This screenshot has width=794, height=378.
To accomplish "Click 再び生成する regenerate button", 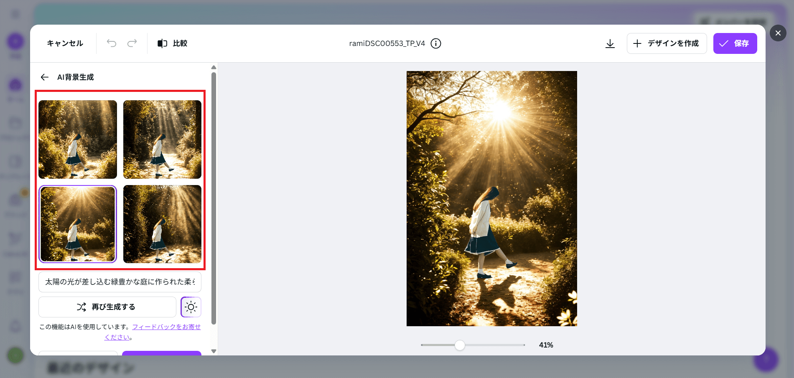I will pyautogui.click(x=107, y=307).
